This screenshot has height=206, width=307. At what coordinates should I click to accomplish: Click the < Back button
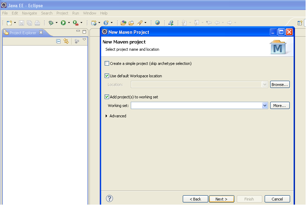pyautogui.click(x=195, y=199)
